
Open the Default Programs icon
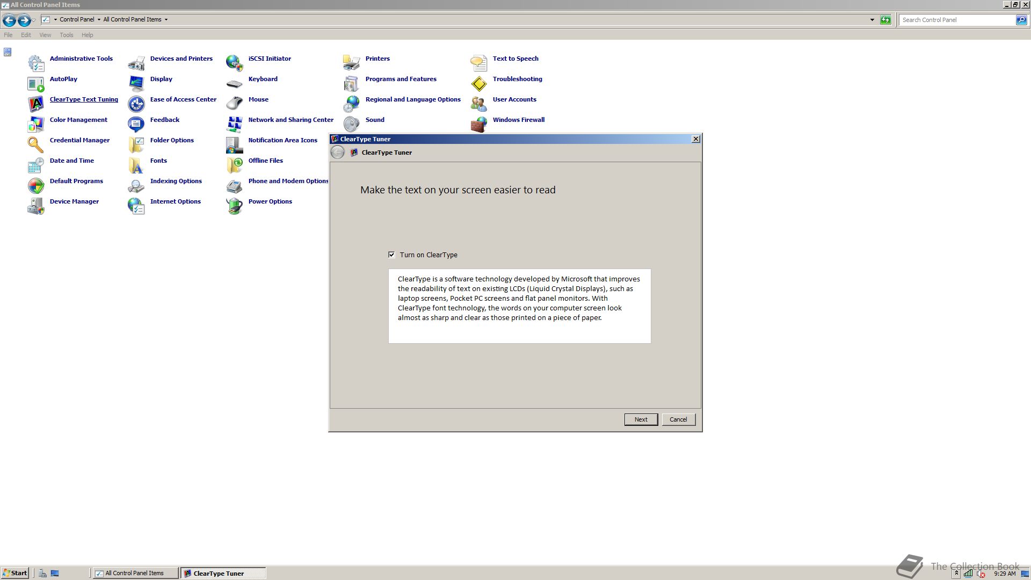coord(36,186)
